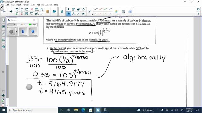The width and height of the screenshot is (202, 113).
Task: Select the Eraser tool
Action: (83, 13)
